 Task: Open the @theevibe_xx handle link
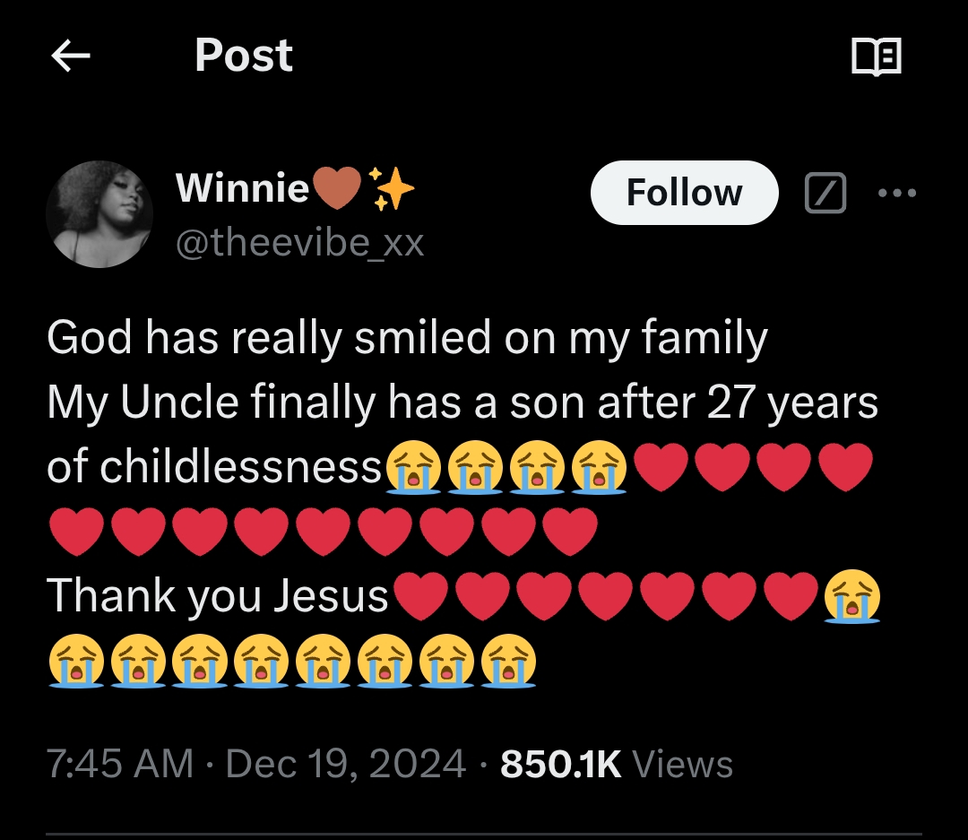pos(299,242)
